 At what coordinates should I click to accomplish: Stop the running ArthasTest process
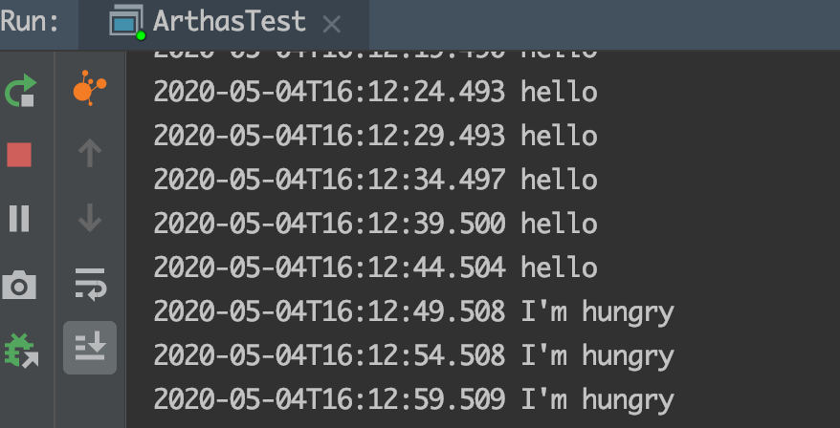(19, 155)
